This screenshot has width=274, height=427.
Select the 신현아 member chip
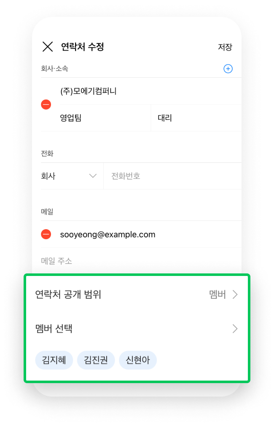(138, 360)
